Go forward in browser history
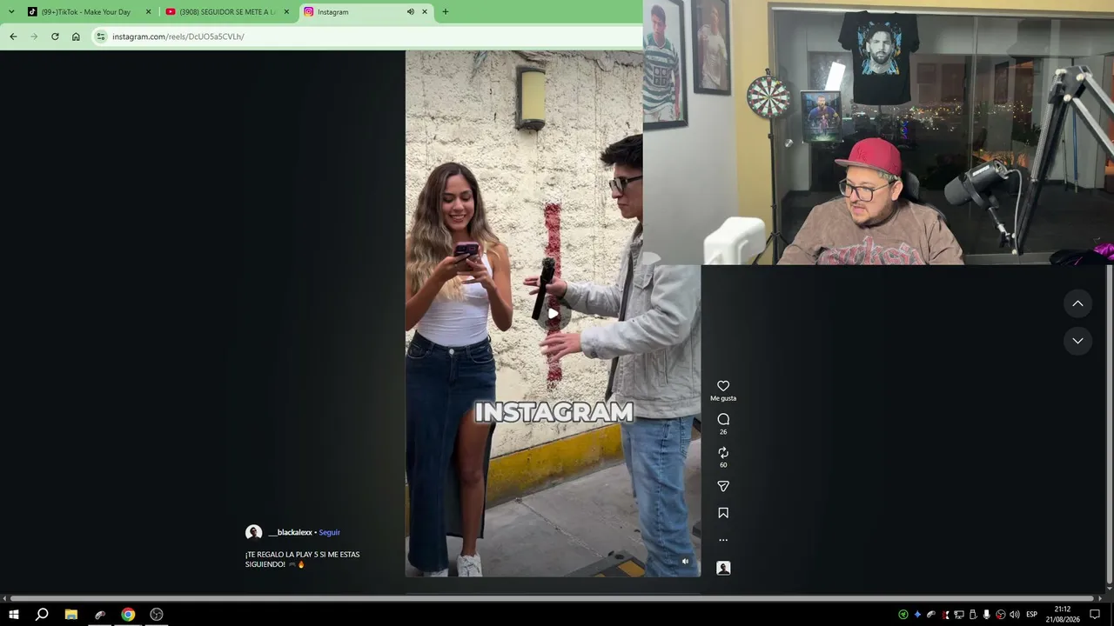The image size is (1114, 626). 34,37
